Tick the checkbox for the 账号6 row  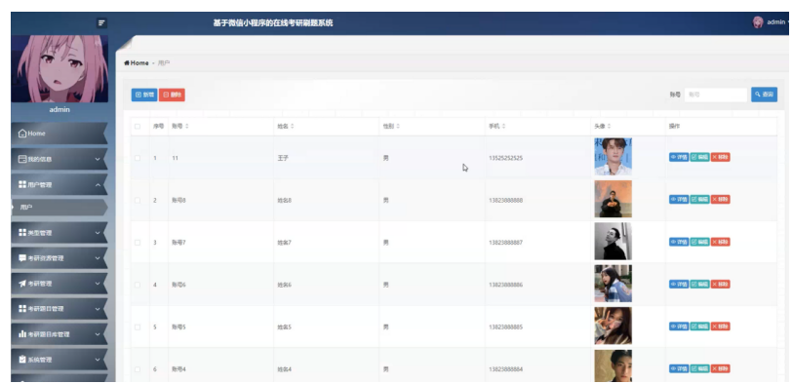pos(138,285)
